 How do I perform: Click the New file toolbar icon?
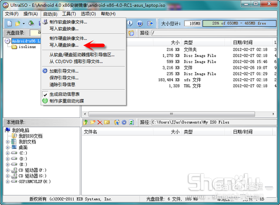[10, 23]
